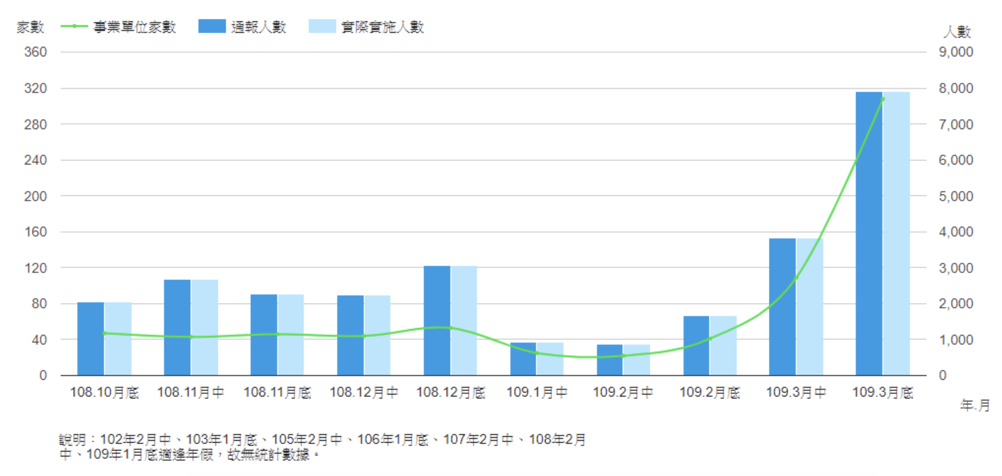Toggle the 事業單位家數 legend label
Screen dimensions: 1002x476
[135, 27]
